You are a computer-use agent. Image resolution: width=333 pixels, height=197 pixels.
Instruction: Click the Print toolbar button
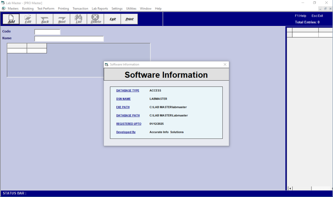pos(129,19)
